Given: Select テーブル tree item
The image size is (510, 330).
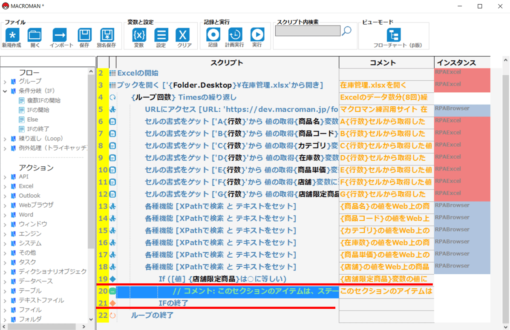Looking at the screenshot, I should coord(30,290).
